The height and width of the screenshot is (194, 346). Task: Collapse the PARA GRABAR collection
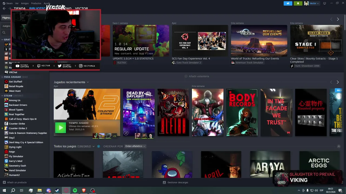2,77
